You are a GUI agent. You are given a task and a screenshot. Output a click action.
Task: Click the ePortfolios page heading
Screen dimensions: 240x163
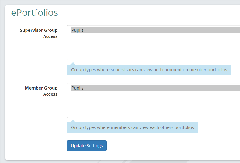[x=35, y=13]
